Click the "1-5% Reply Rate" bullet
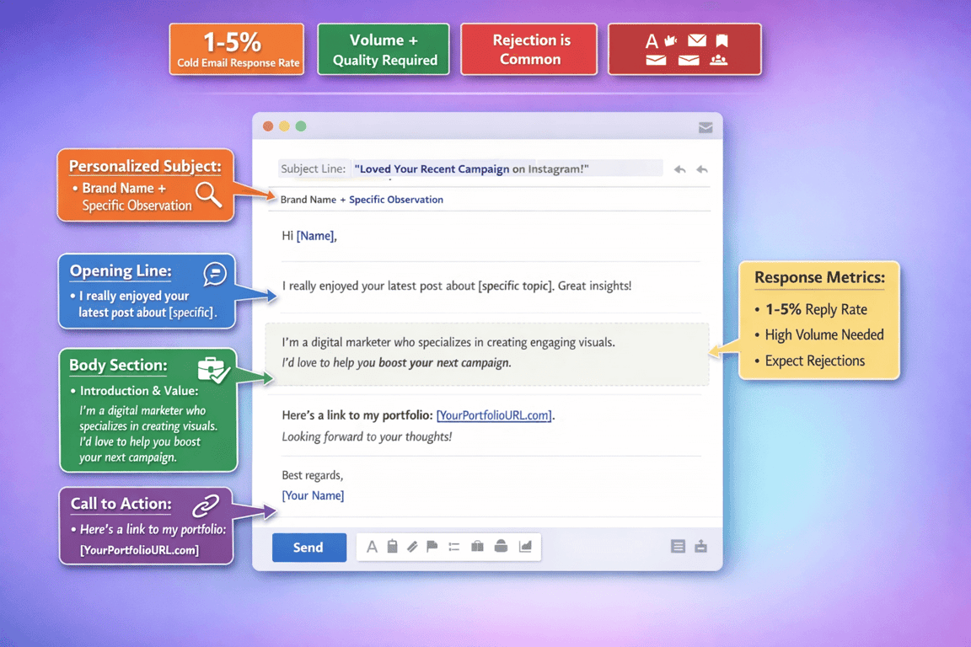 click(x=816, y=309)
